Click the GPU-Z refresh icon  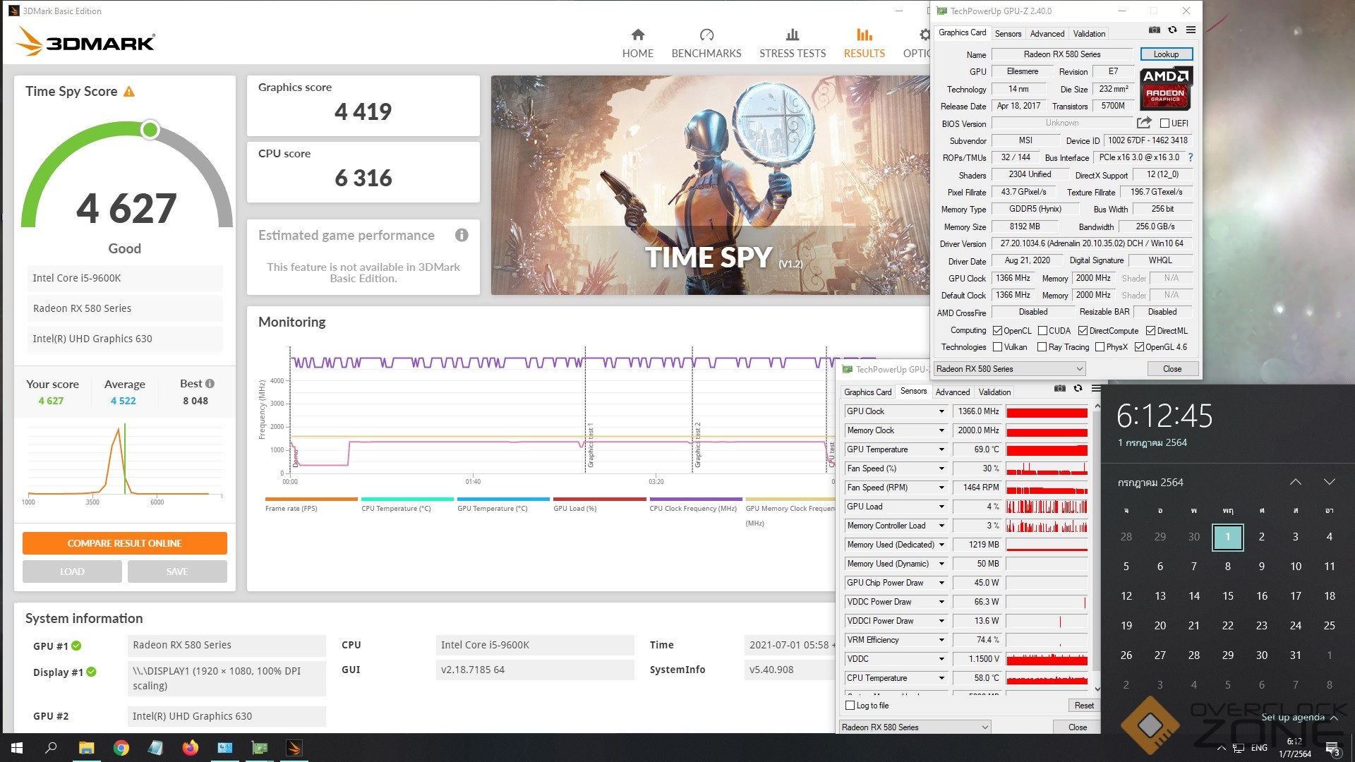(1172, 30)
